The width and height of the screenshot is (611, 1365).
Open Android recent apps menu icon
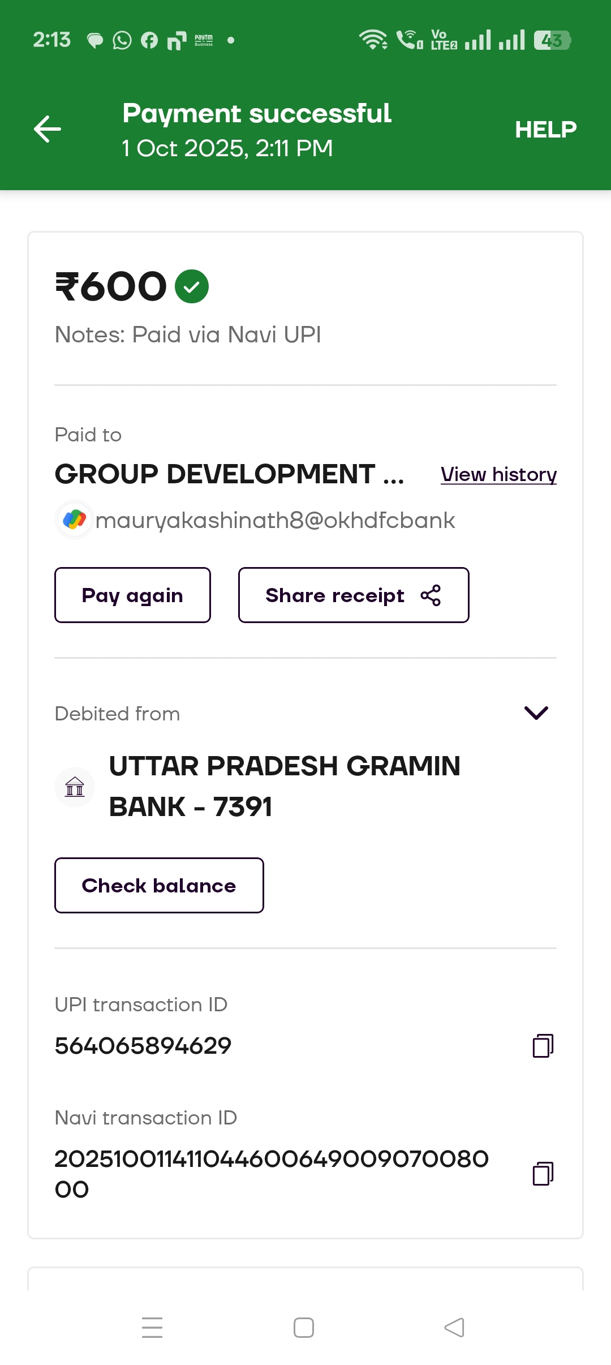(152, 1328)
